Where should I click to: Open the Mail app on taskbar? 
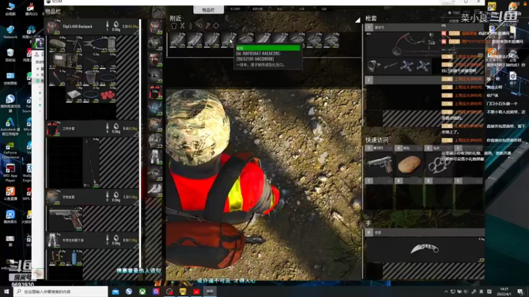[115, 291]
